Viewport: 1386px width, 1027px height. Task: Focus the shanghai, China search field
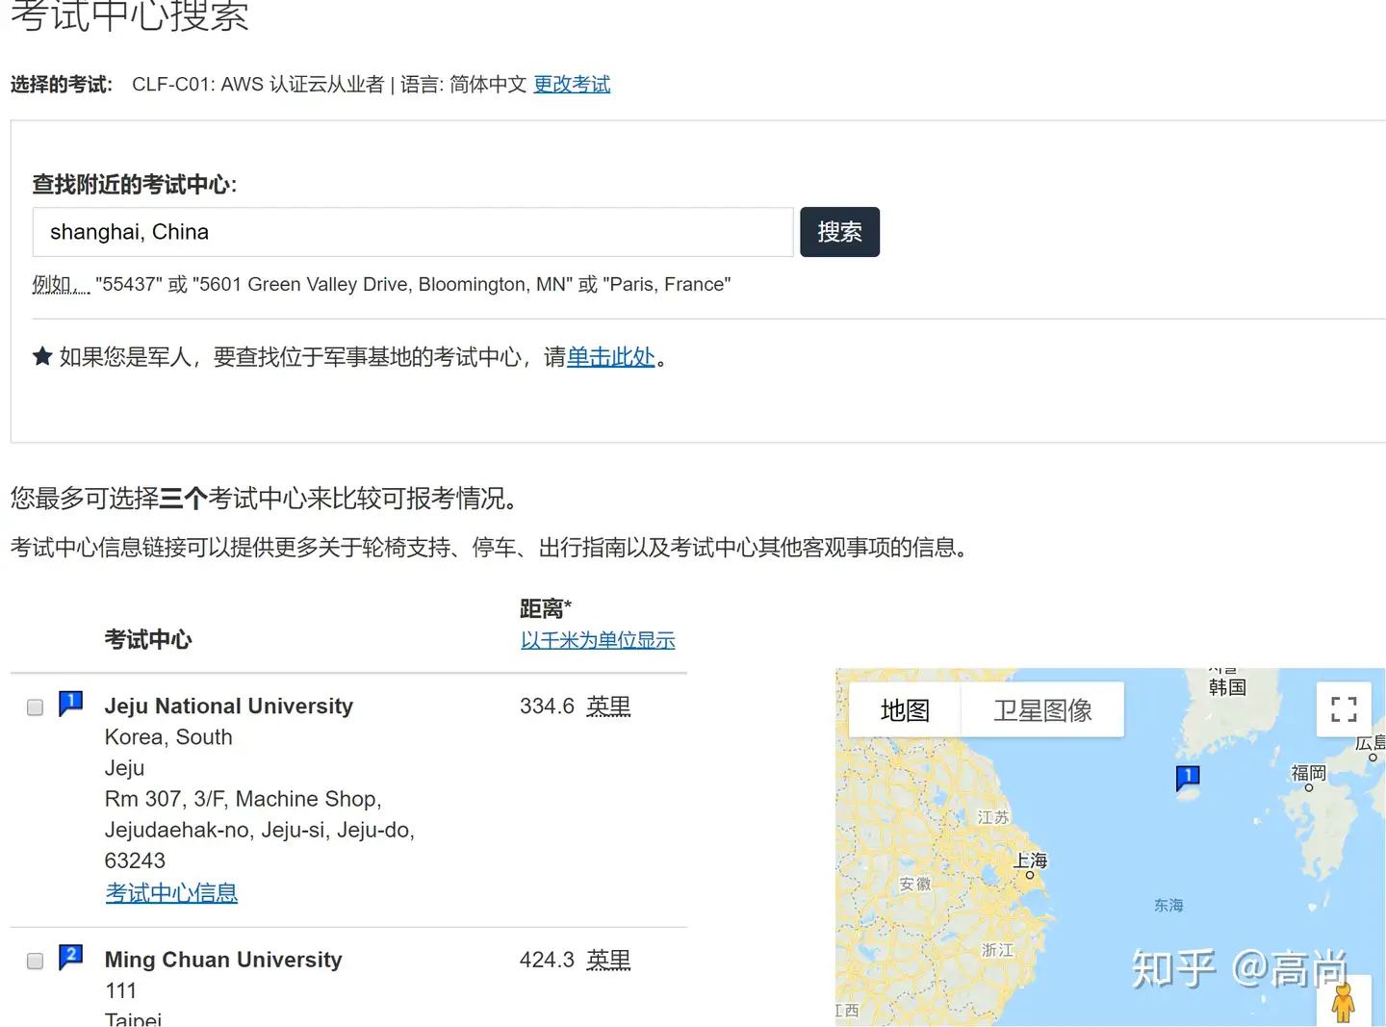(413, 232)
